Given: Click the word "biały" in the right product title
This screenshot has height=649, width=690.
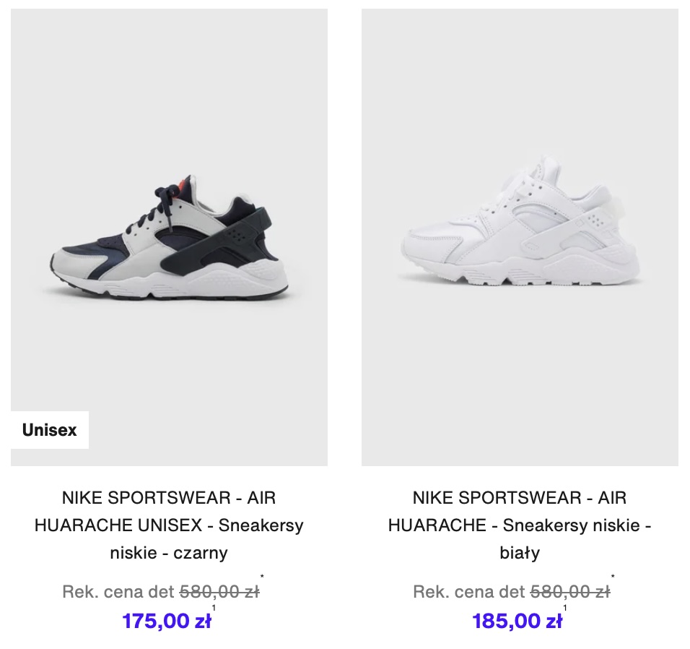Looking at the screenshot, I should pyautogui.click(x=520, y=552).
